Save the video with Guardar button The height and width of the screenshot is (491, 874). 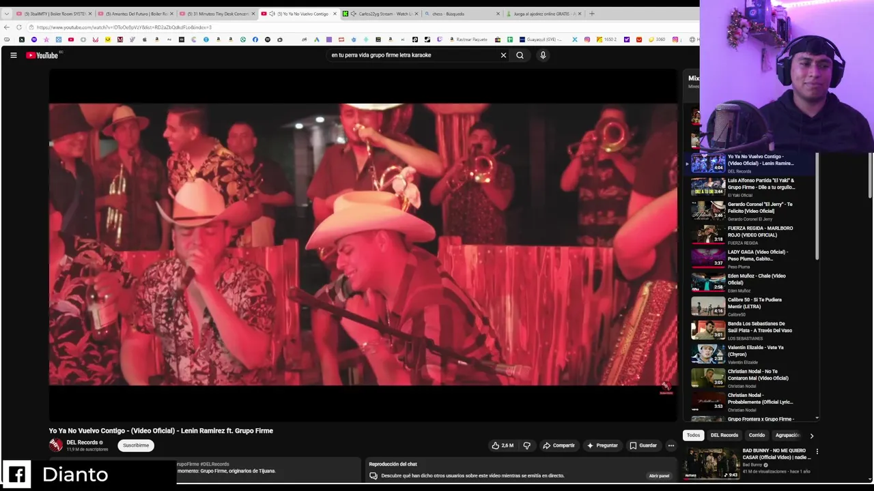643,445
